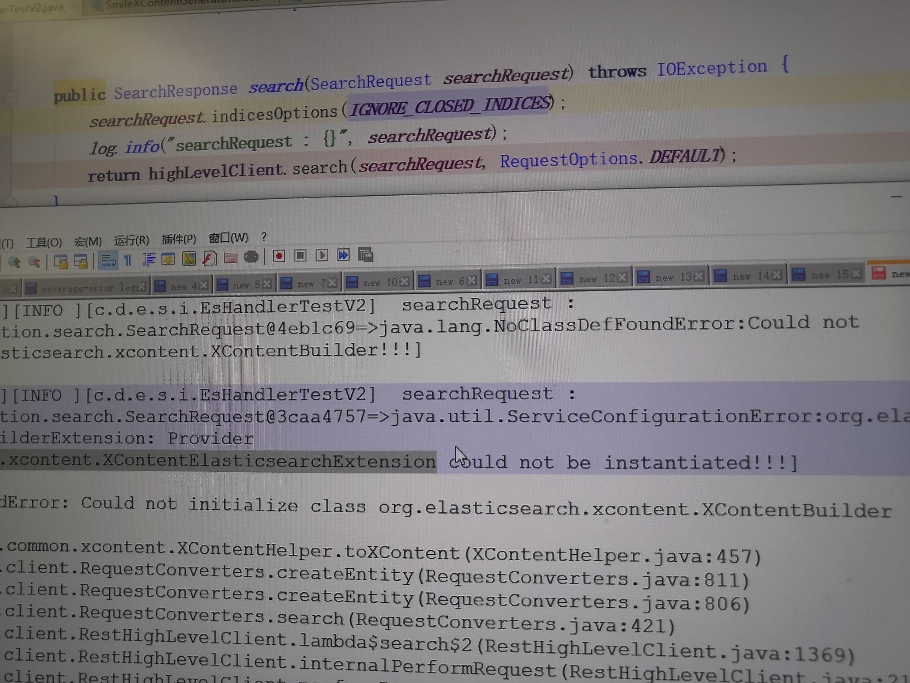Close the new 6 tab
The image size is (910, 683).
coord(471,280)
